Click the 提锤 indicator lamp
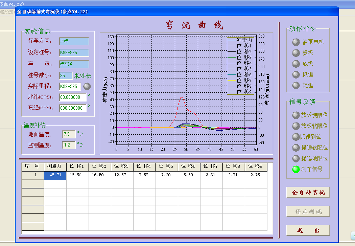355x246 pixels. pyautogui.click(x=296, y=85)
